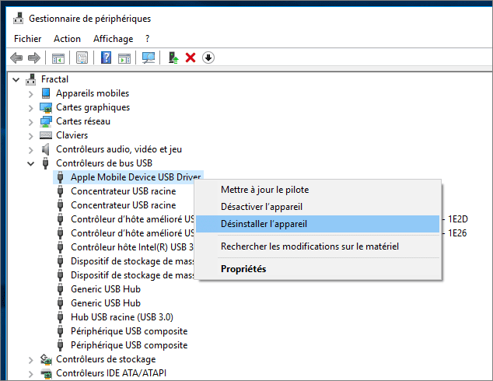Select Apple Mobile Device USB Driver
Viewport: 493px width, 381px height.
point(135,177)
